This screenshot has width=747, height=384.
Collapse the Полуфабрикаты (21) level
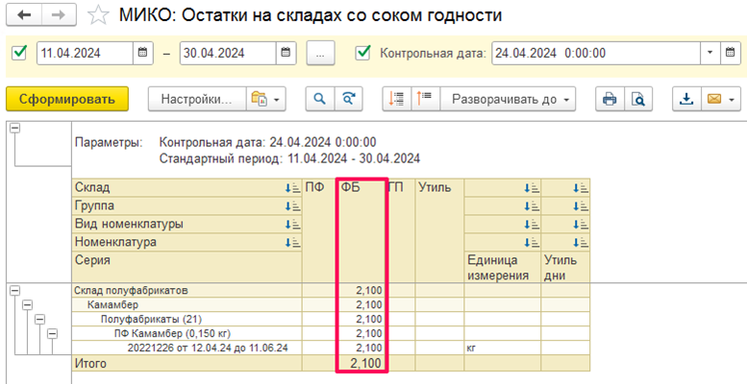tap(40, 319)
